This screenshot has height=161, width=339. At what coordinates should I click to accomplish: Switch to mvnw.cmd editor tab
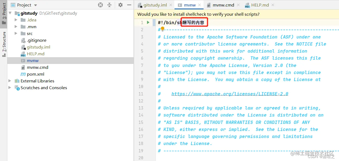coord(223,5)
